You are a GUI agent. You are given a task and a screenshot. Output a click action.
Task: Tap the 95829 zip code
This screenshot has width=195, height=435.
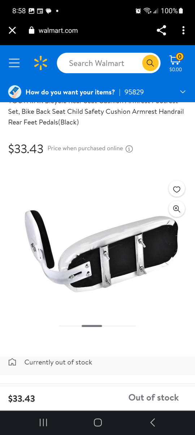tap(134, 92)
